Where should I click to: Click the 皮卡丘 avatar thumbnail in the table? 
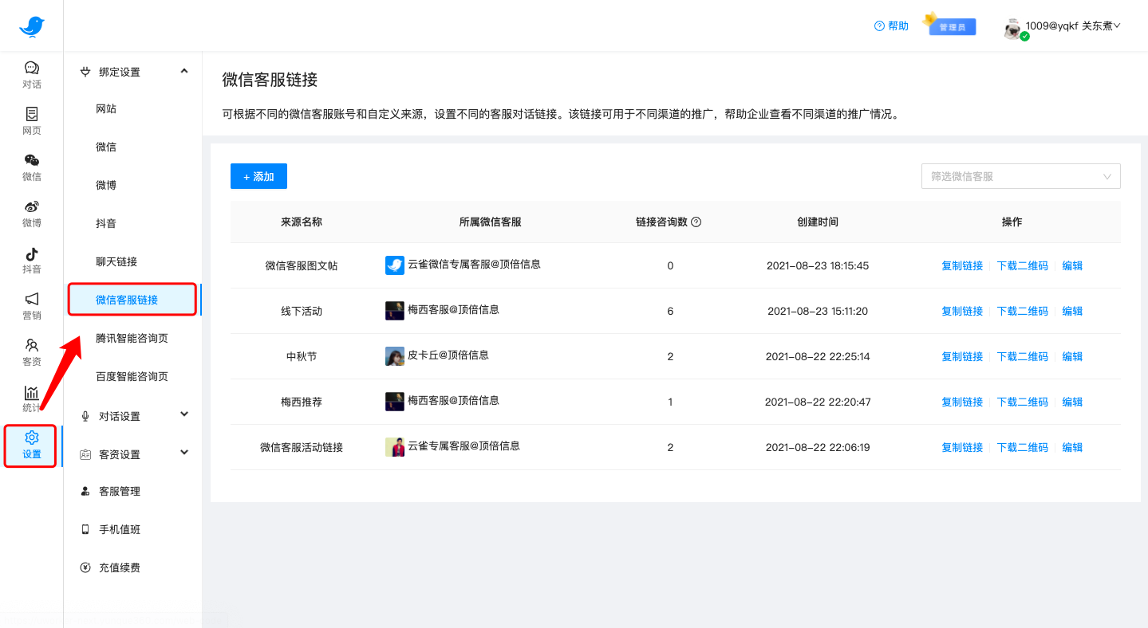(x=395, y=355)
